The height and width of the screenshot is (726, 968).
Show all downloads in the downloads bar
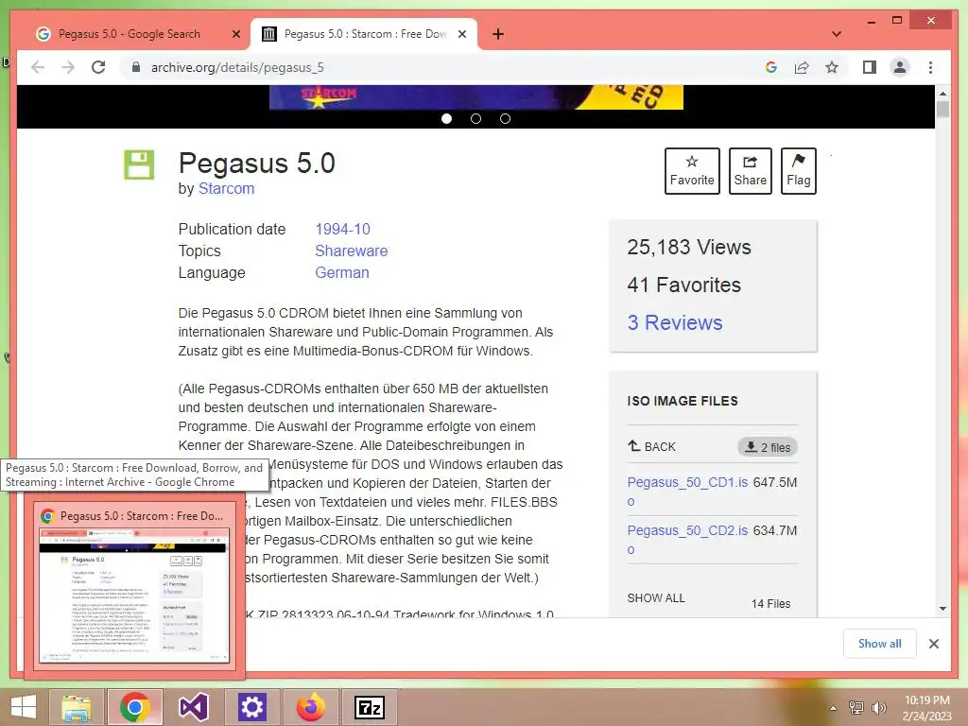(x=880, y=643)
